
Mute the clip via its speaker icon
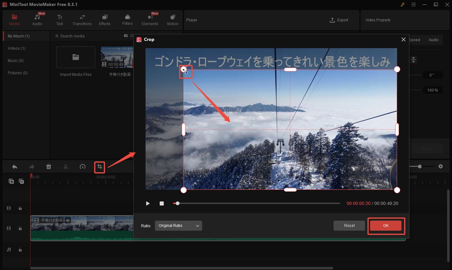pos(68,220)
